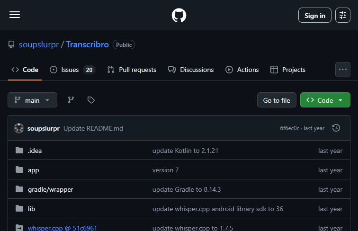358x231 pixels.
Task: Open Update README.md commit message
Action: pos(93,128)
